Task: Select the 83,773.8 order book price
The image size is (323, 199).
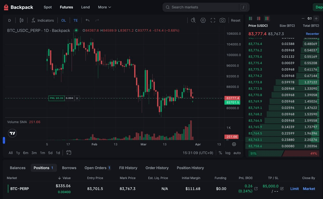Action: (x=255, y=82)
